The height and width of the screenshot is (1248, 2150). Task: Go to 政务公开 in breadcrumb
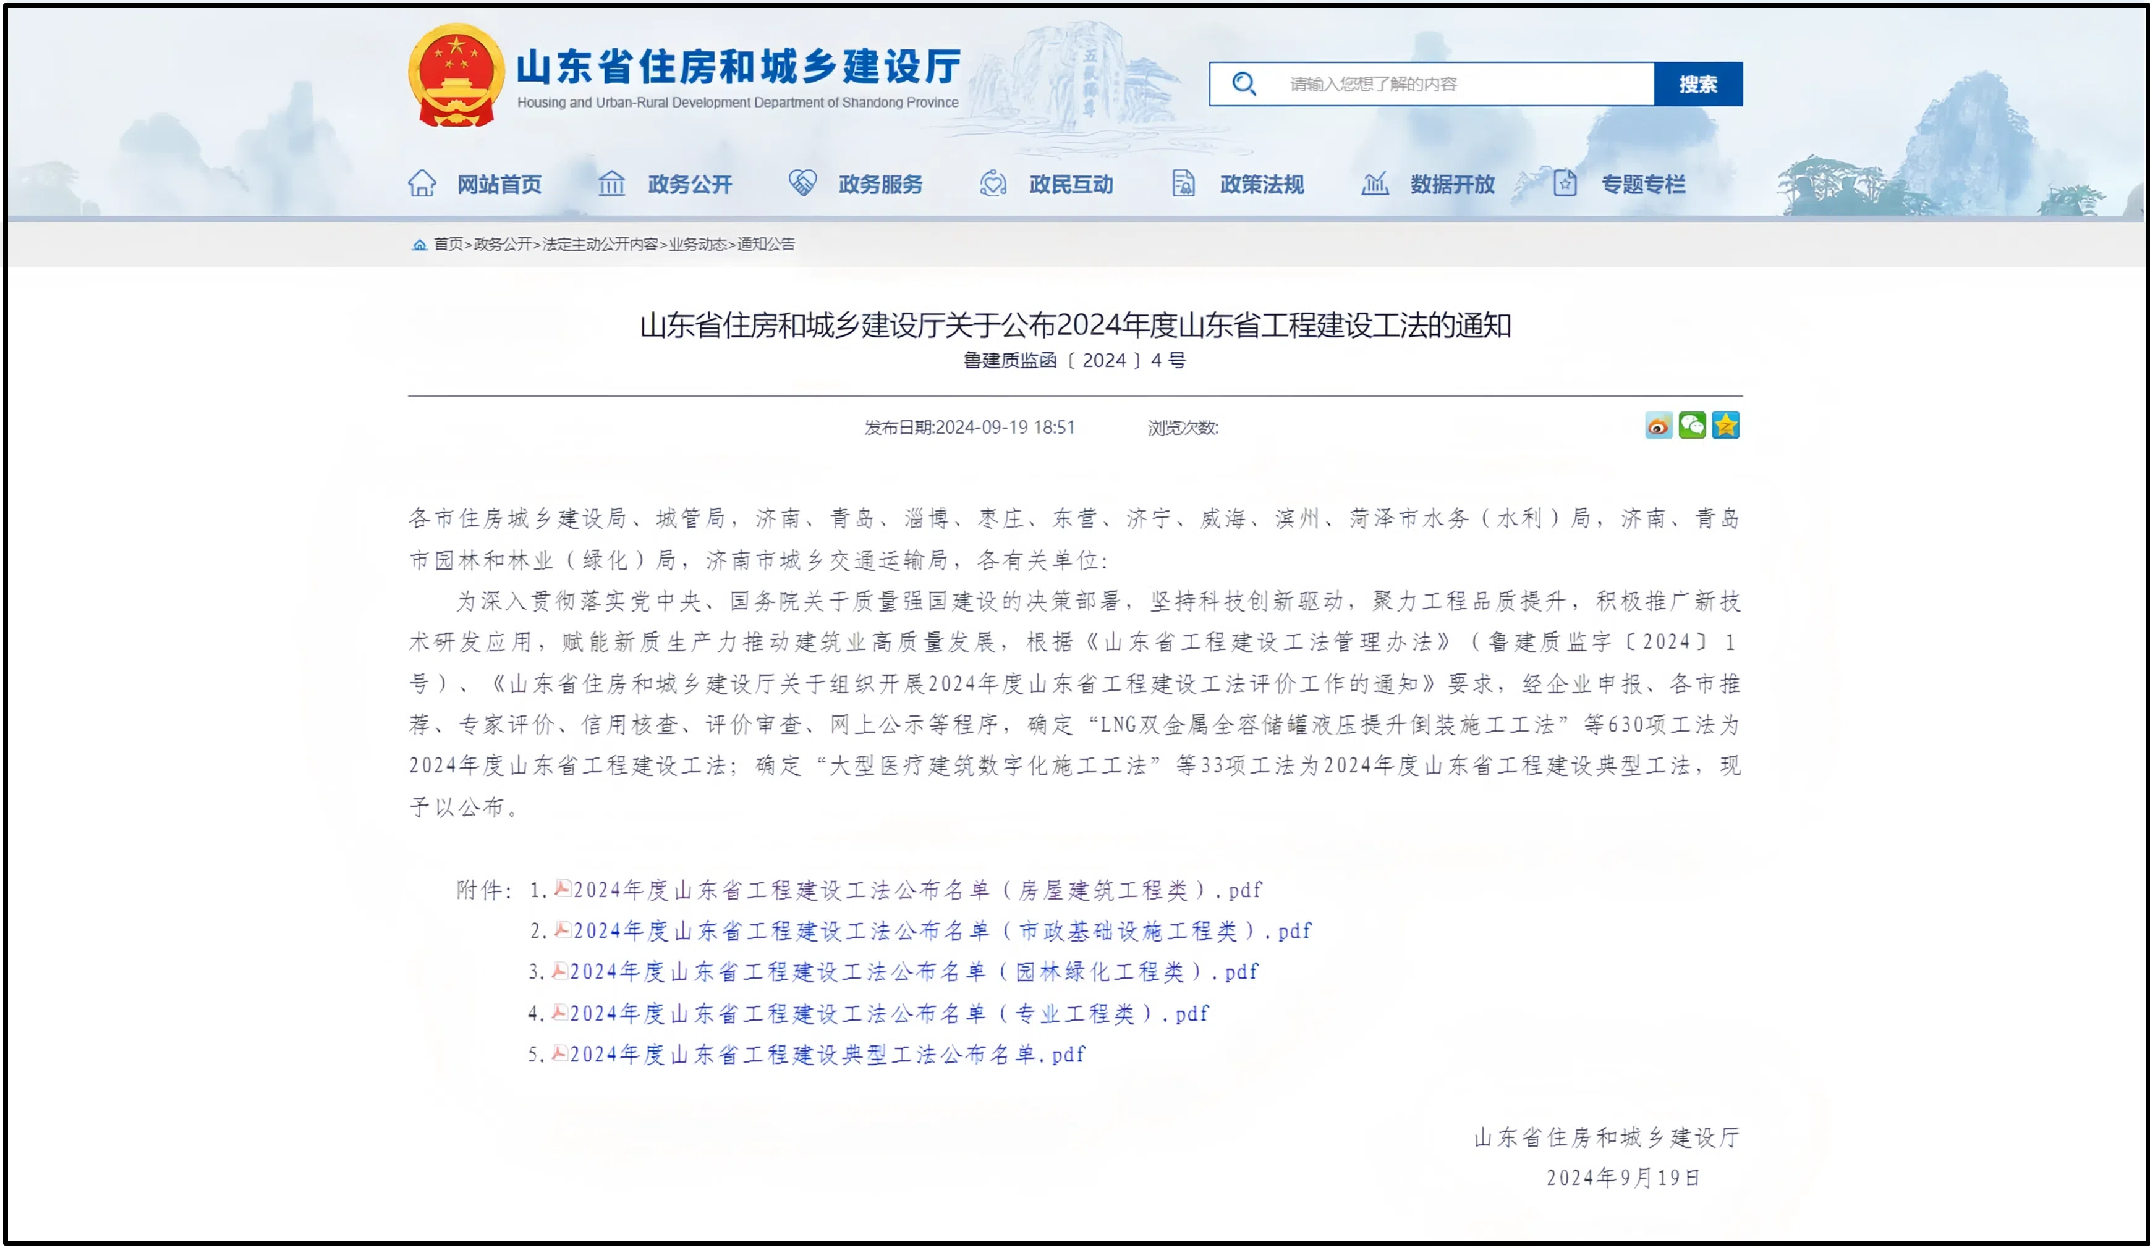[503, 245]
